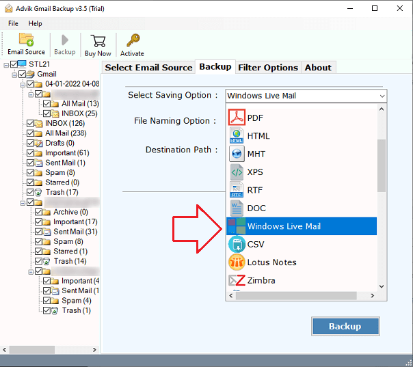This screenshot has height=367, width=413.
Task: Open the File menu
Action: [13, 23]
